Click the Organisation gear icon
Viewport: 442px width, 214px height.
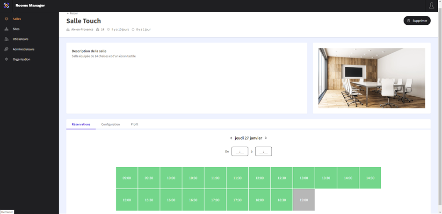click(7, 59)
